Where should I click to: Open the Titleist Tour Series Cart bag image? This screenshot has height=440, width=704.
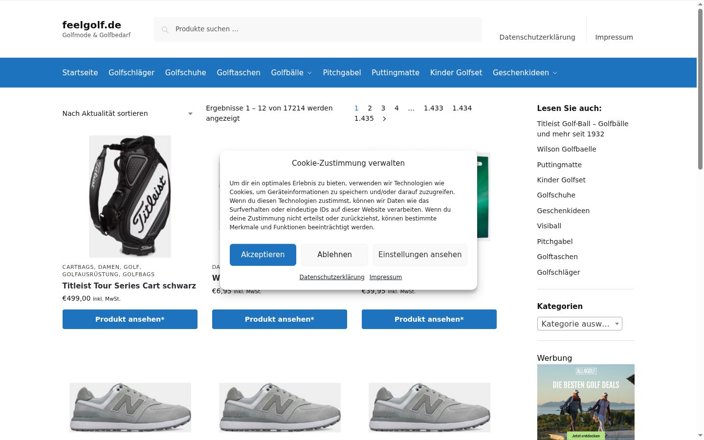click(130, 197)
